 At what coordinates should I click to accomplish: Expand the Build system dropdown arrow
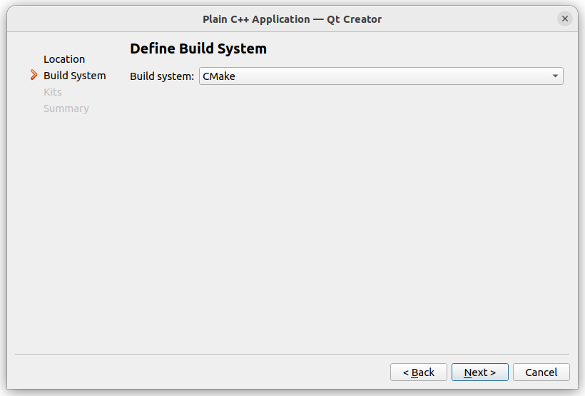coord(555,76)
